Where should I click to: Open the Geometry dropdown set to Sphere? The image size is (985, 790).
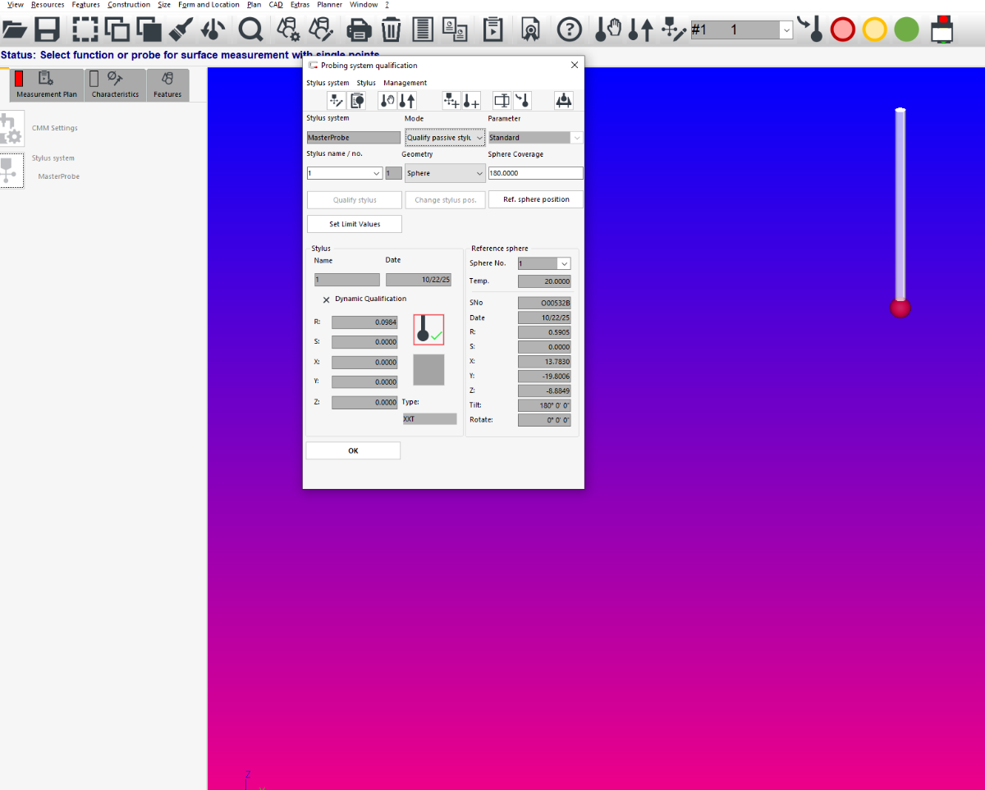445,173
